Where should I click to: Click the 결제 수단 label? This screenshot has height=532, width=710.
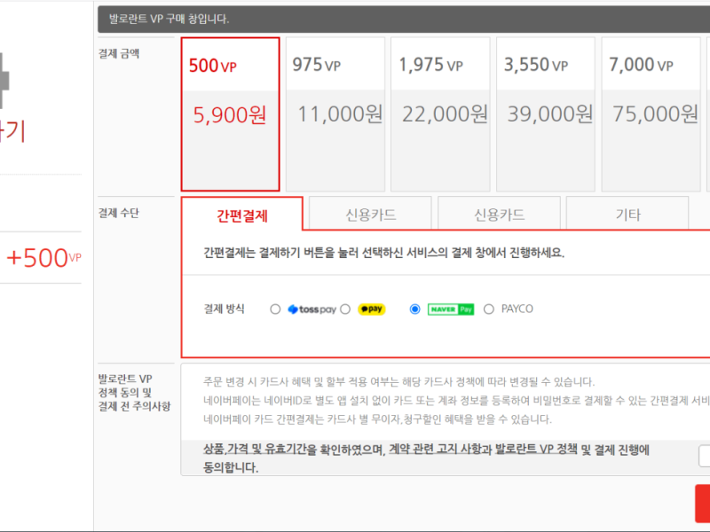pyautogui.click(x=119, y=213)
